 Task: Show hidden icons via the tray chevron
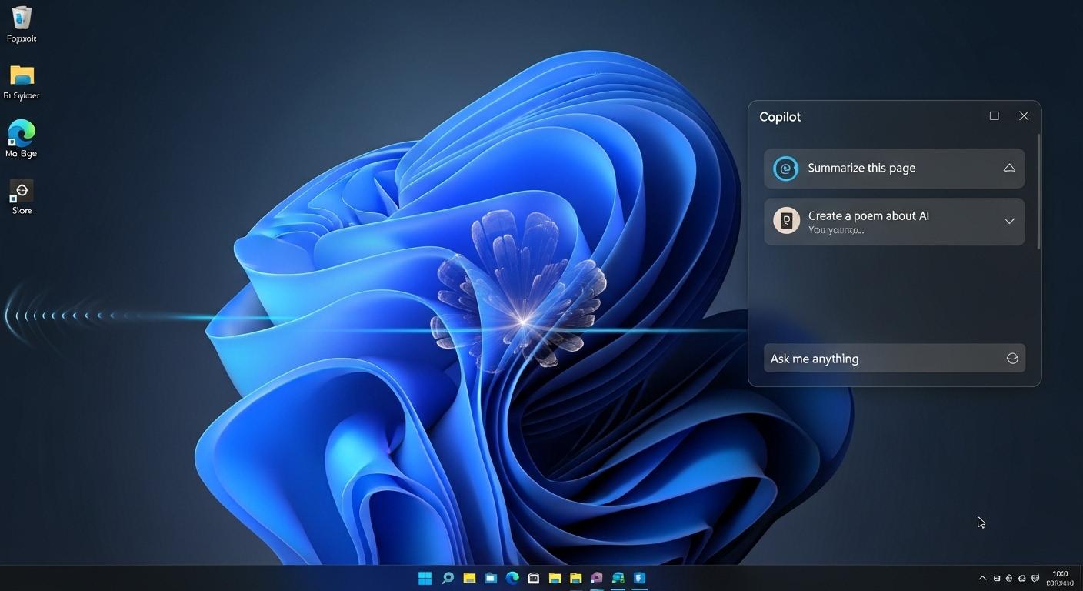[x=982, y=577]
